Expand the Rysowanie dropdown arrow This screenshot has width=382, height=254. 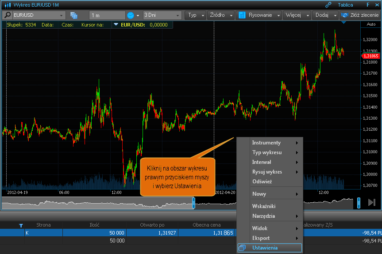point(278,15)
